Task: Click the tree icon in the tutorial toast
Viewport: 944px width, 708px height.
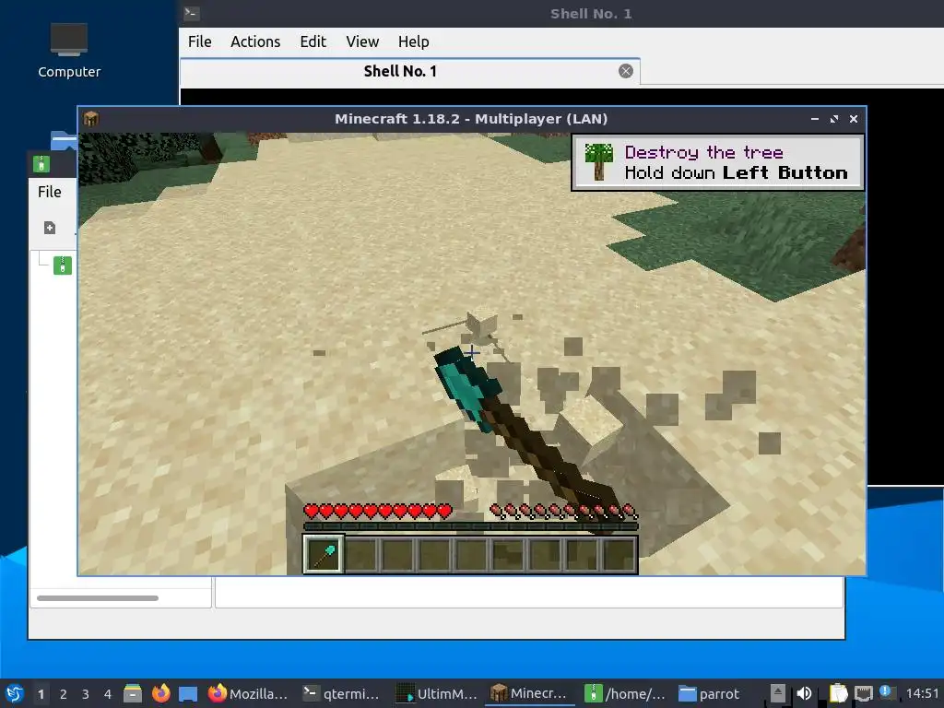Action: click(x=598, y=162)
